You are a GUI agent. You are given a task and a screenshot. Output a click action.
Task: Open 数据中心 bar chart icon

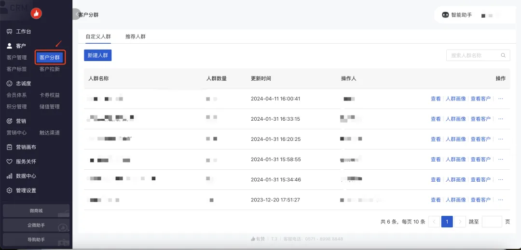9,176
